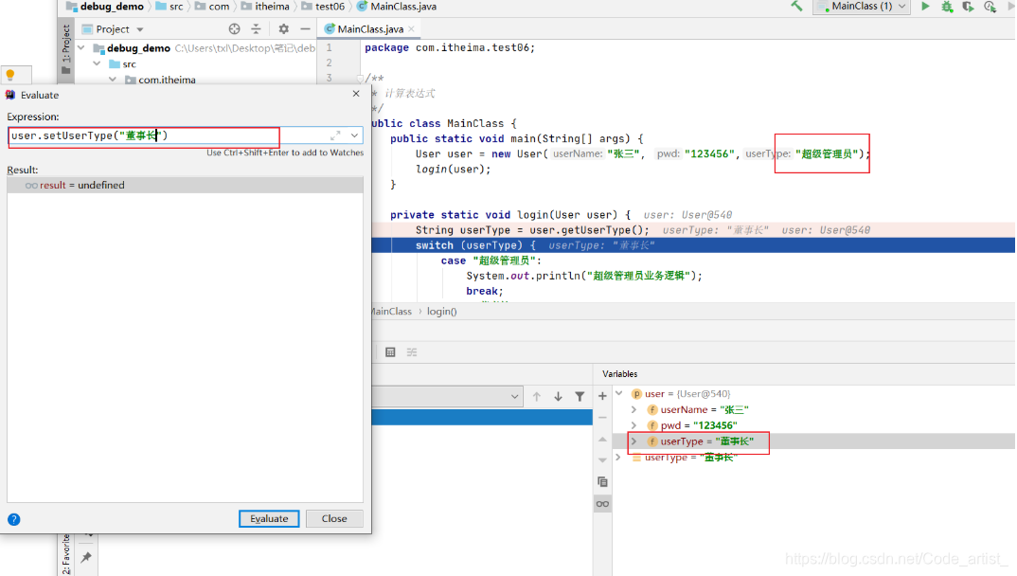Viewport: 1017px width, 576px height.
Task: Select the highlighted frame row in Frames panel
Action: coord(482,417)
